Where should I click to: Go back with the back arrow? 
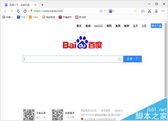click(x=5, y=11)
